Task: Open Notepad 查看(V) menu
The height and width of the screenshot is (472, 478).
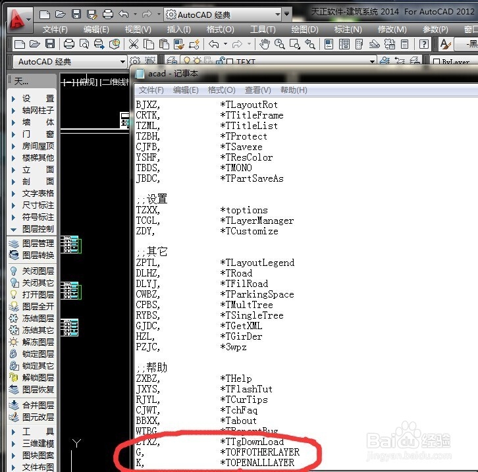Action: 258,90
